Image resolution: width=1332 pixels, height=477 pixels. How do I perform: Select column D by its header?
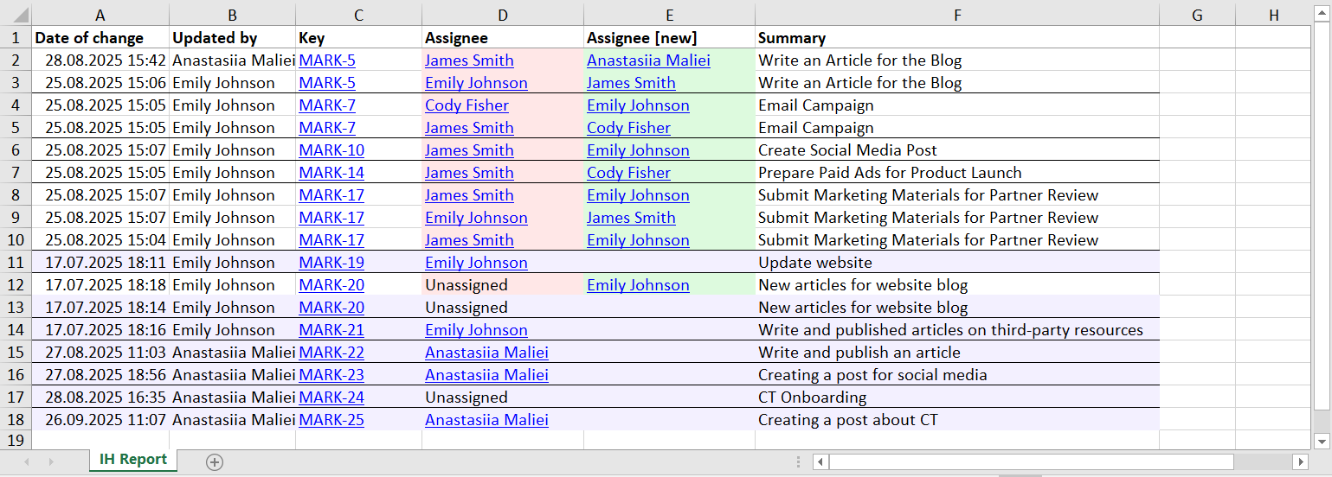(x=502, y=15)
